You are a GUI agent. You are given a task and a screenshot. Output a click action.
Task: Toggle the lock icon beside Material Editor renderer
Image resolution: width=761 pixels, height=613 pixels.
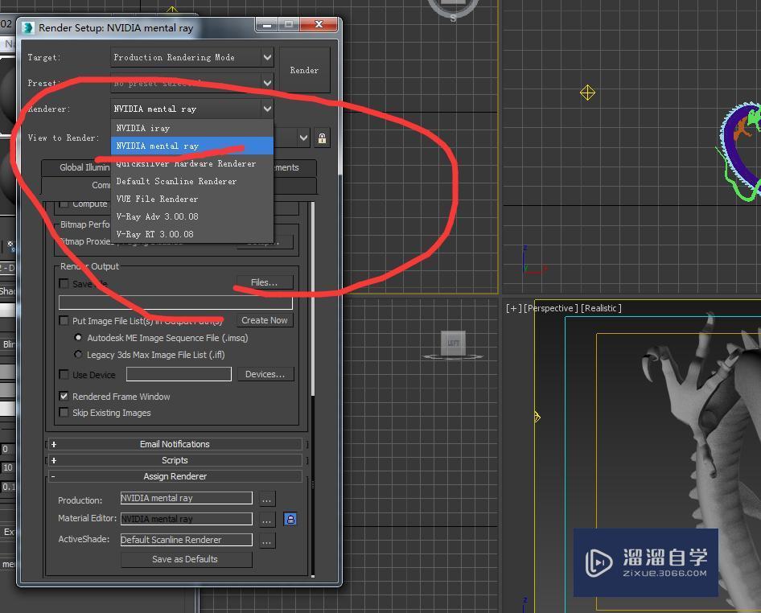290,519
